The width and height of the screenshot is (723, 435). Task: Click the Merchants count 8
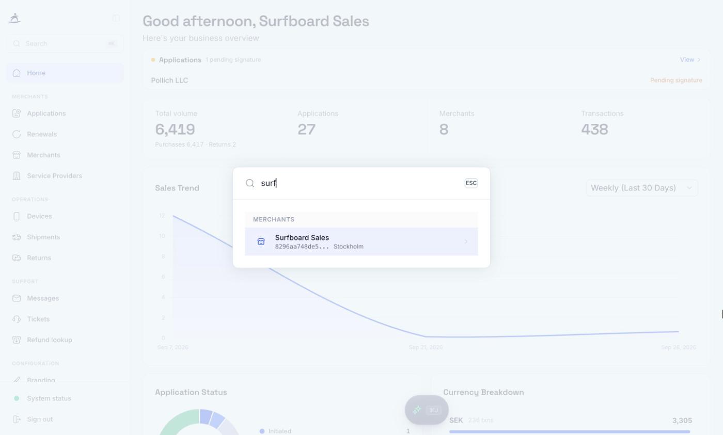point(444,129)
